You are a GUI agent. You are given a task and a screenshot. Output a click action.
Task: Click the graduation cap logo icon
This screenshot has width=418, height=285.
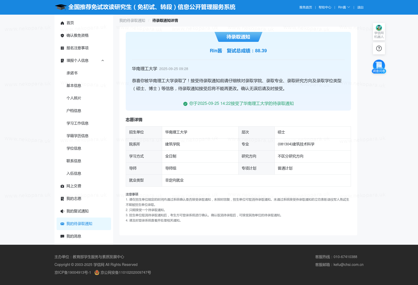(x=61, y=7)
